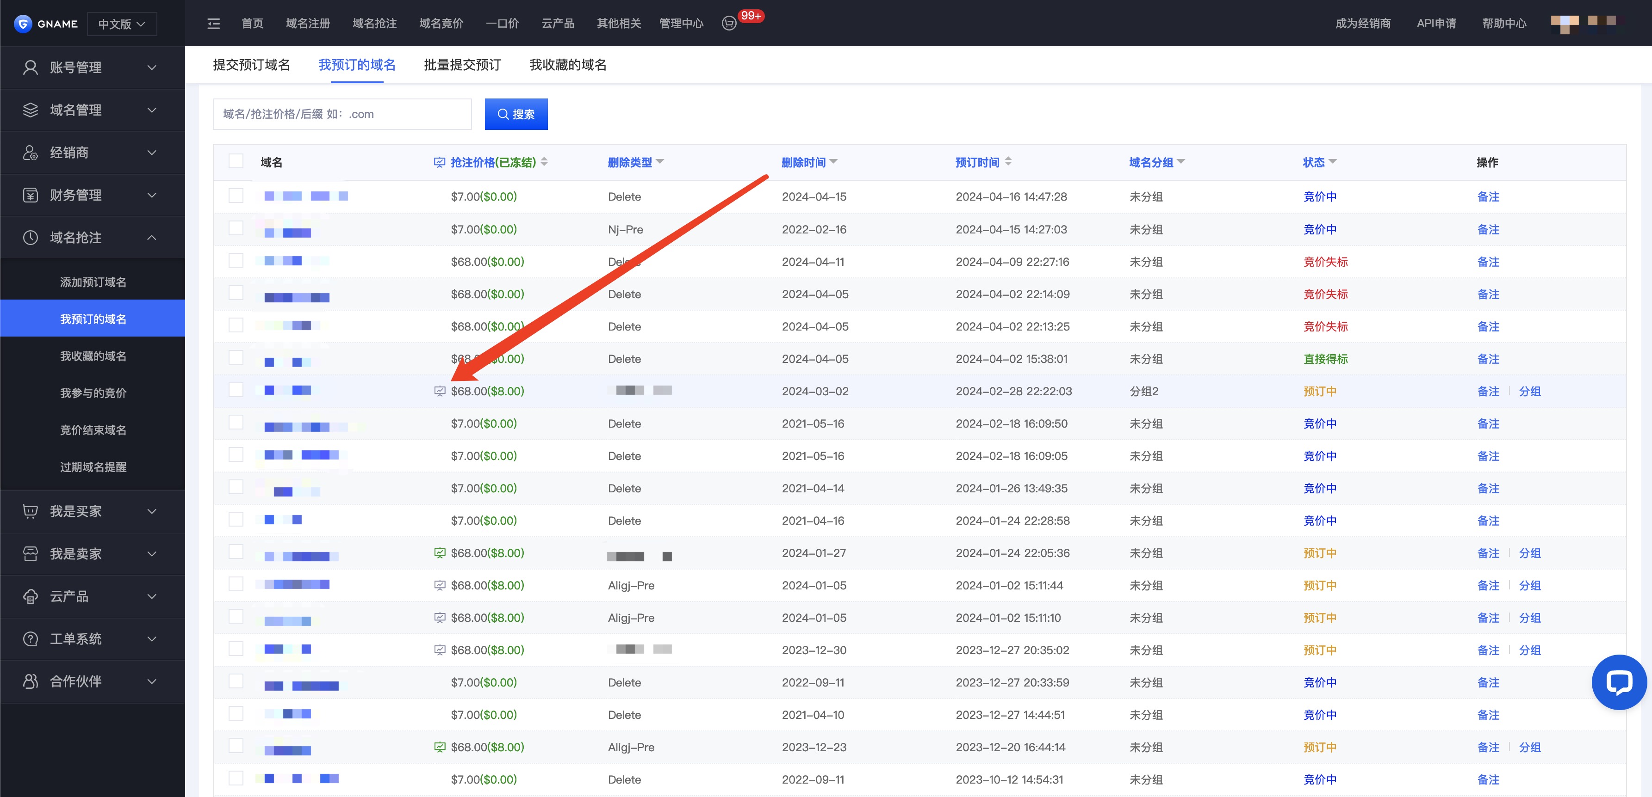Click 分组 in the 分组2 row
The image size is (1652, 797).
(x=1529, y=392)
